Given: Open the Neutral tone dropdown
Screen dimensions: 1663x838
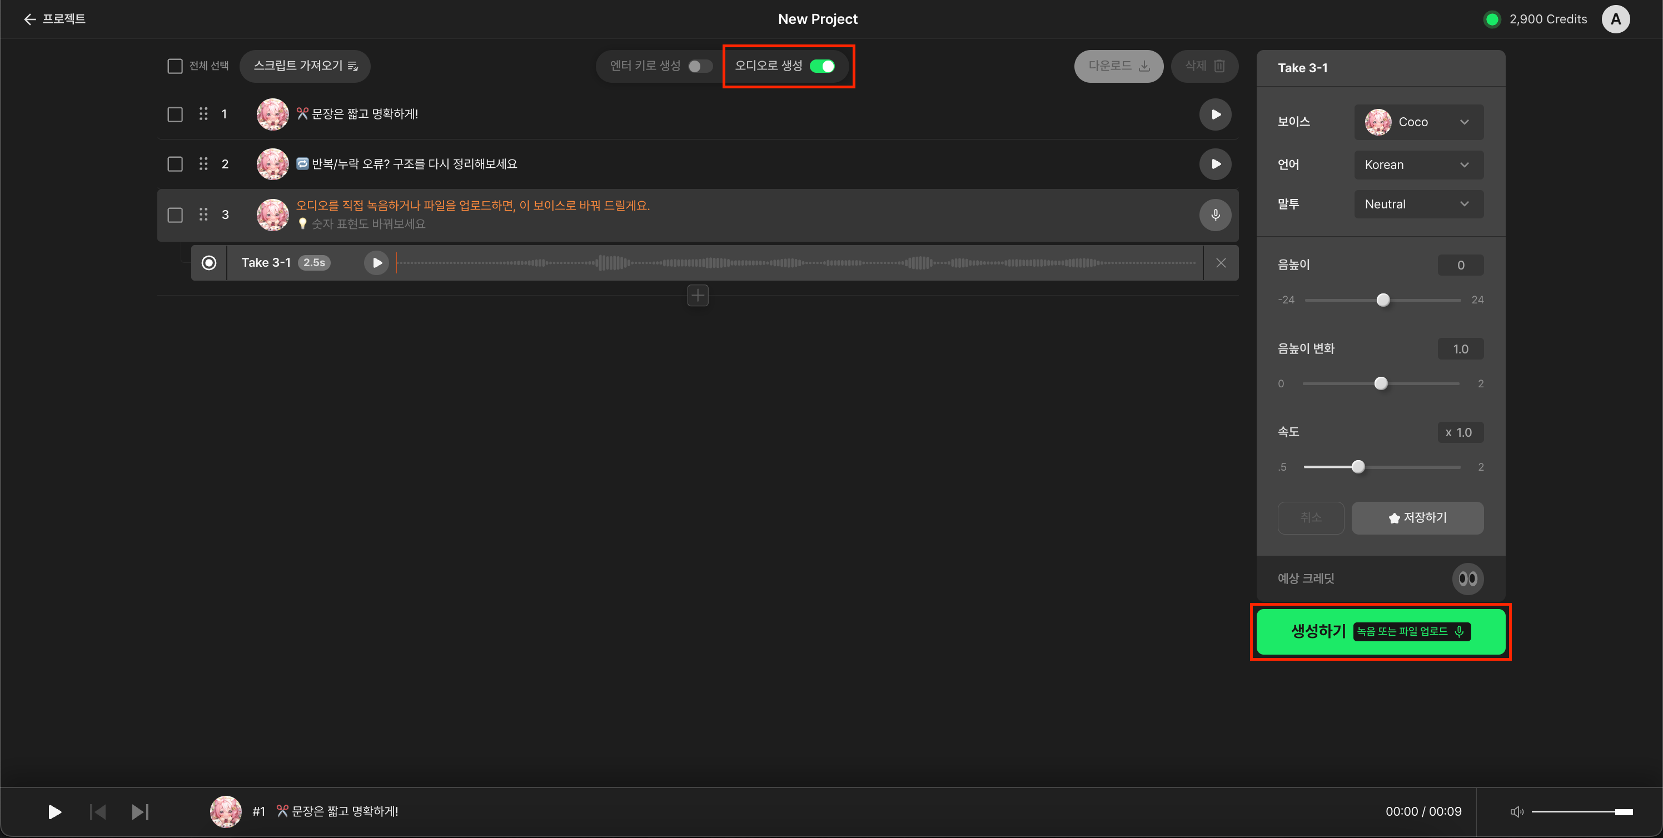Looking at the screenshot, I should [1418, 204].
